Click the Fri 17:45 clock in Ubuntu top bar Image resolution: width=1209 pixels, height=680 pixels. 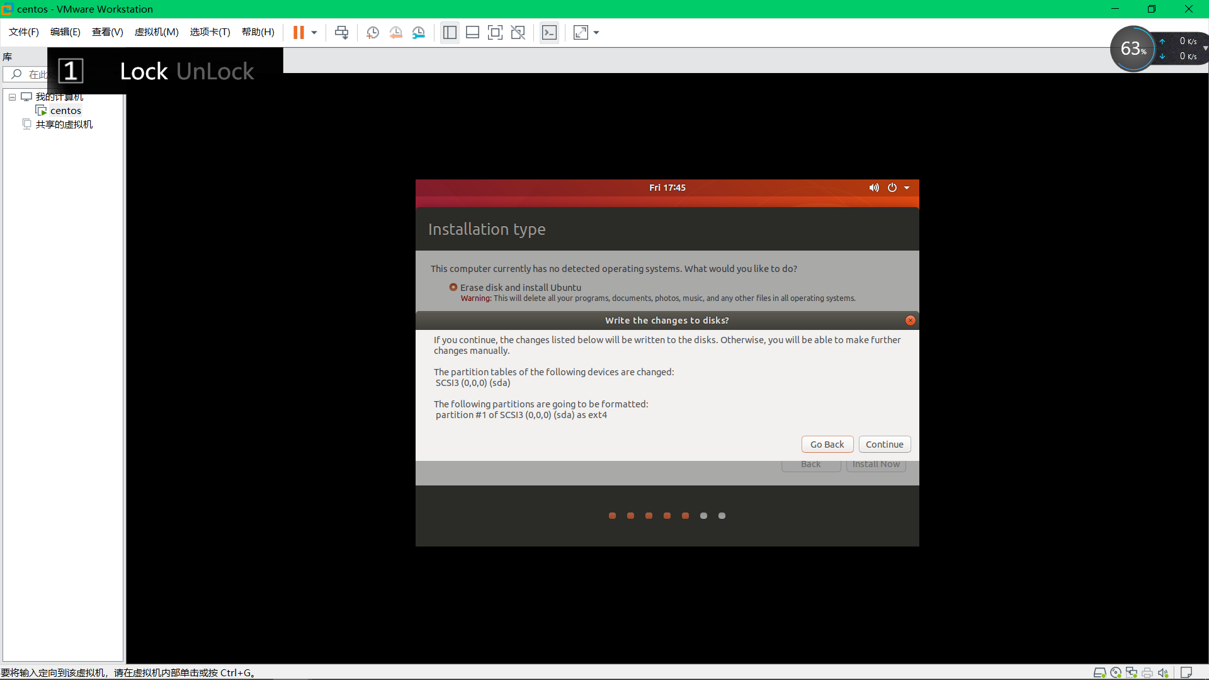(x=667, y=188)
